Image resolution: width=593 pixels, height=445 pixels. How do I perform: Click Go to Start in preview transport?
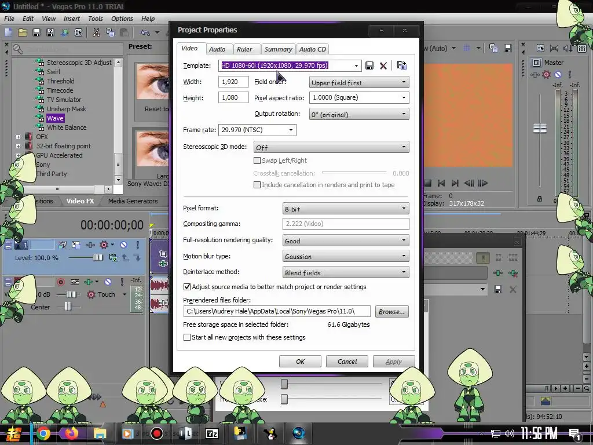coord(441,183)
